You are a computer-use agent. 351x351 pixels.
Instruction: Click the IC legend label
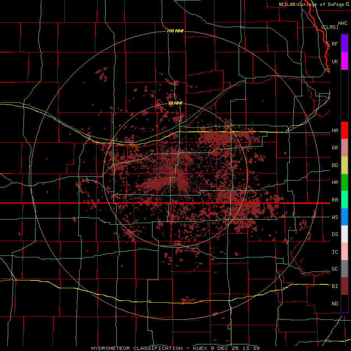[x=335, y=252]
